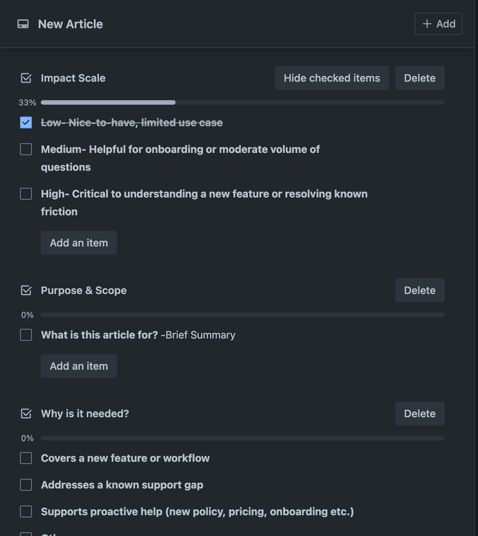Image resolution: width=478 pixels, height=536 pixels.
Task: Click the plus Add button
Action: tap(438, 24)
